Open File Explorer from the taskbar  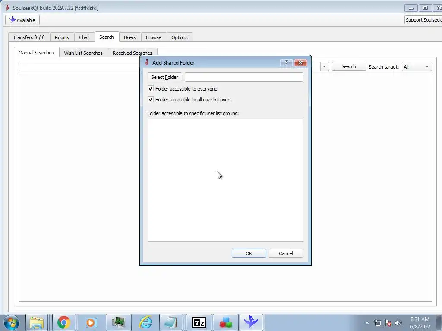[x=37, y=322]
